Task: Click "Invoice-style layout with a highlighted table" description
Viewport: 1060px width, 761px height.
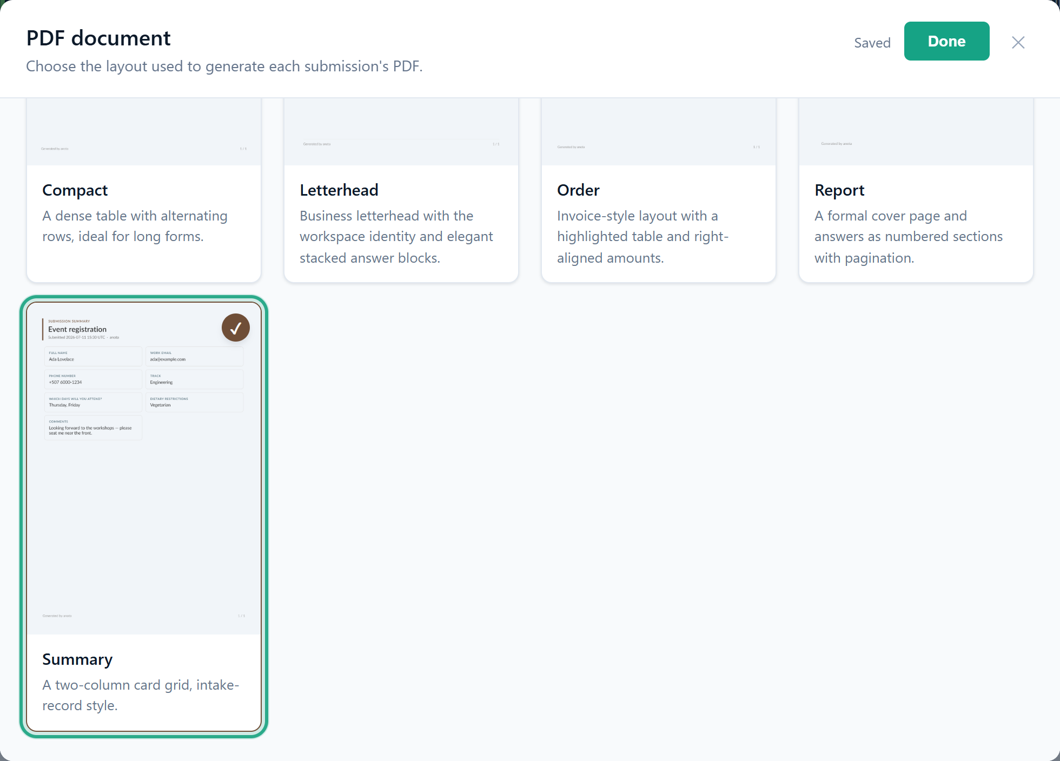Action: [x=643, y=237]
